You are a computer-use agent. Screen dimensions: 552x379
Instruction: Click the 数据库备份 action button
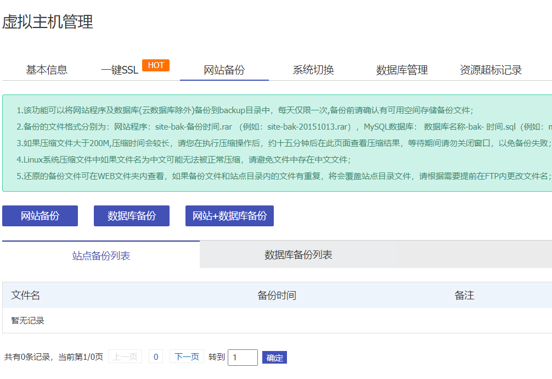132,215
